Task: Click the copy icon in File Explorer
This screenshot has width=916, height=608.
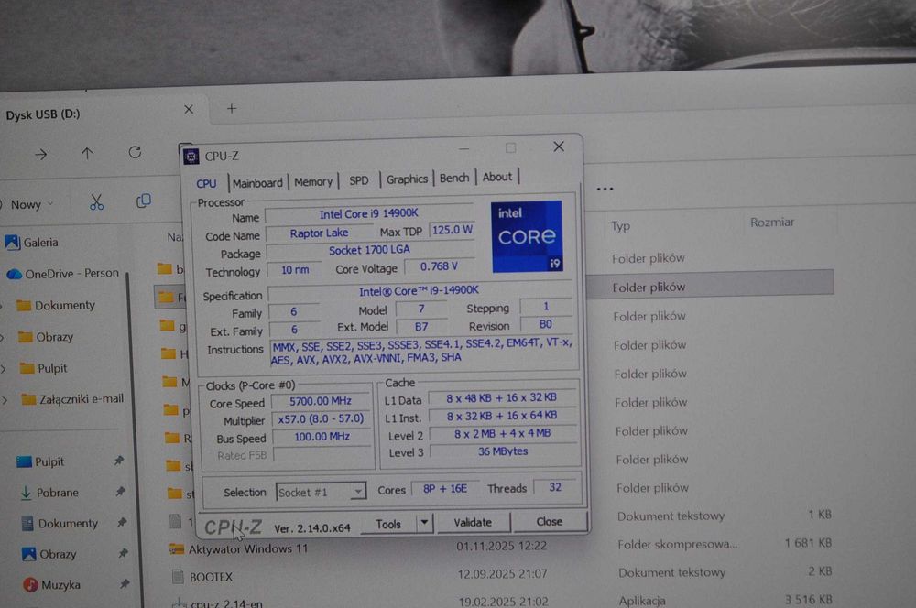Action: (144, 201)
